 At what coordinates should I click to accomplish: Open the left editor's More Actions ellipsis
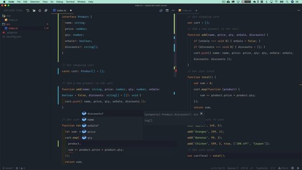click(x=173, y=10)
